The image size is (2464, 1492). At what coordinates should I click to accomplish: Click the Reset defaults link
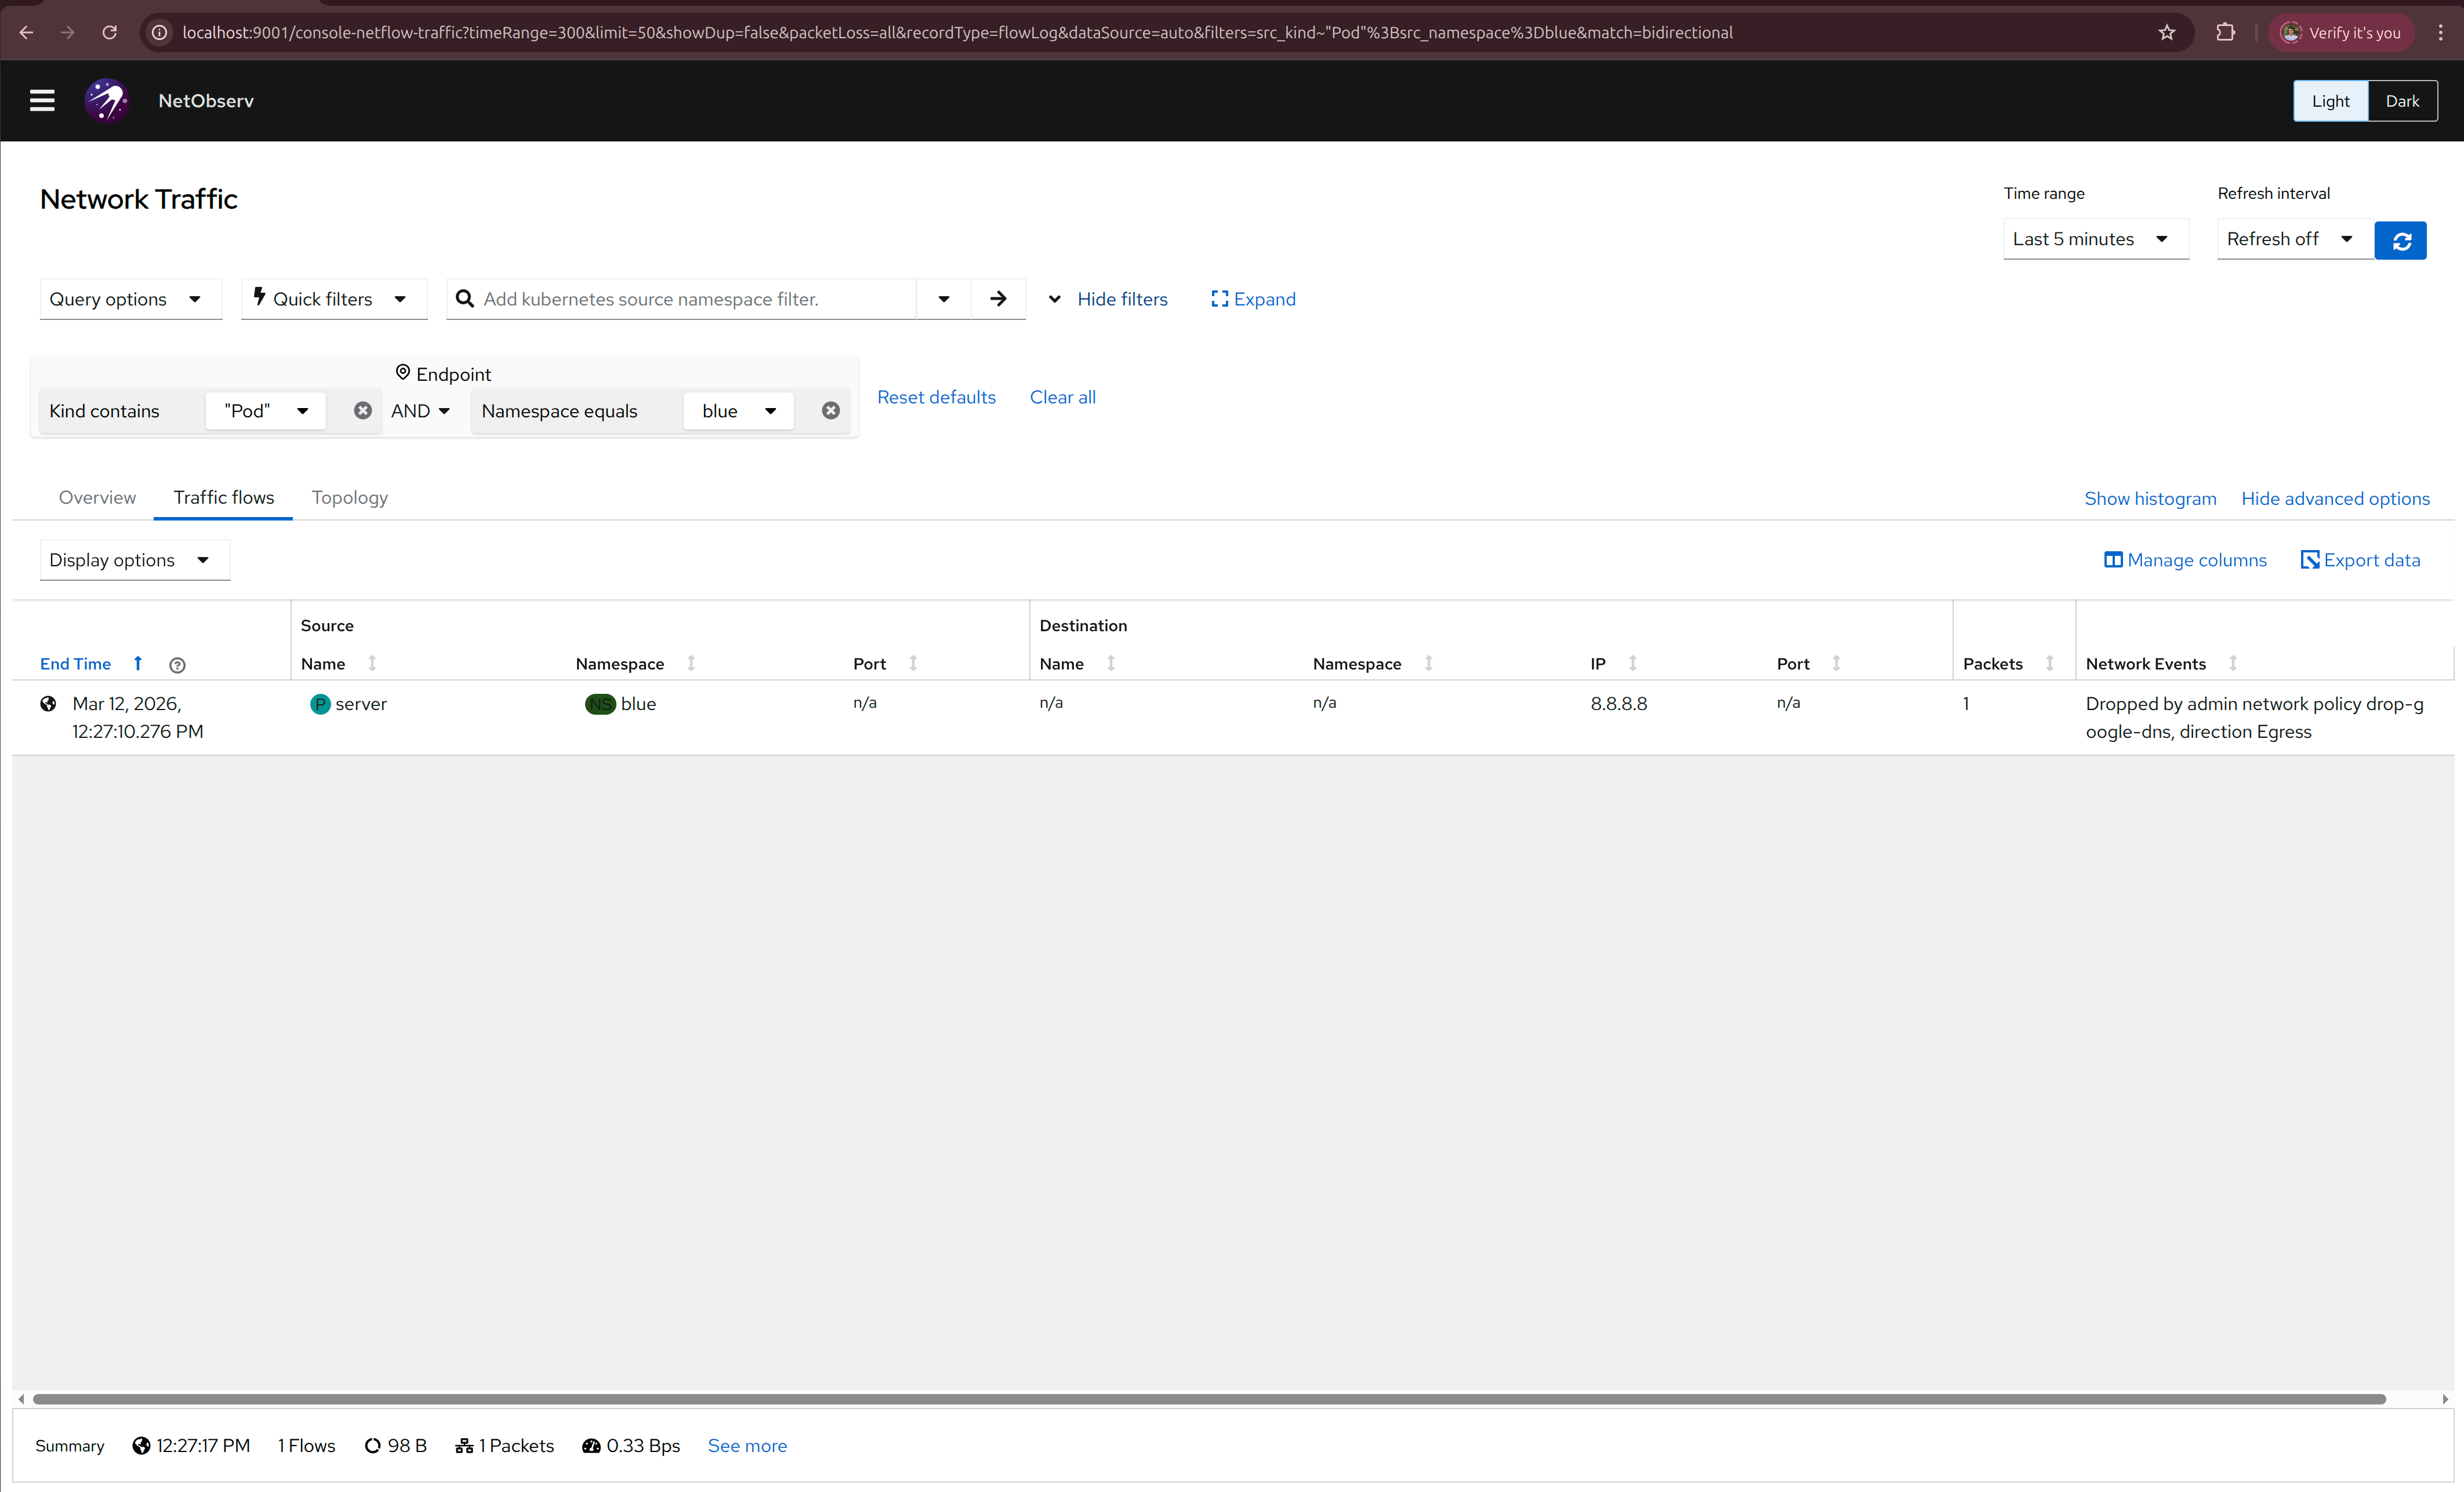click(x=936, y=398)
